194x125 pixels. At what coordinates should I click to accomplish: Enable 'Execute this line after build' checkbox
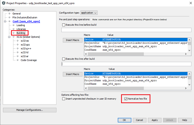tap(64, 59)
